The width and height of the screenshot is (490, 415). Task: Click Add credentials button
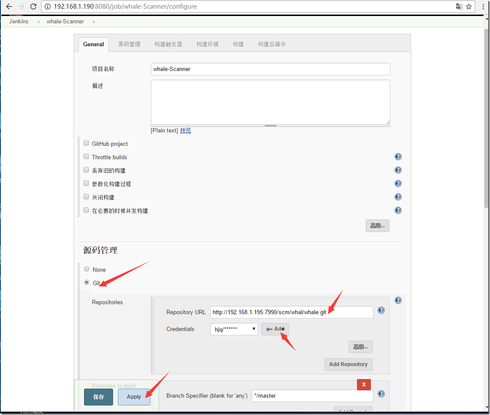[275, 329]
